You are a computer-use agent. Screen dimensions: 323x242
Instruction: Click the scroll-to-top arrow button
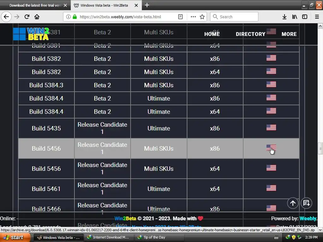click(x=293, y=203)
